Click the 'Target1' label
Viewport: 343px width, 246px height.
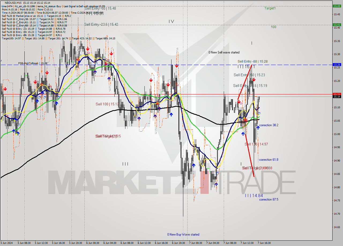(270, 8)
